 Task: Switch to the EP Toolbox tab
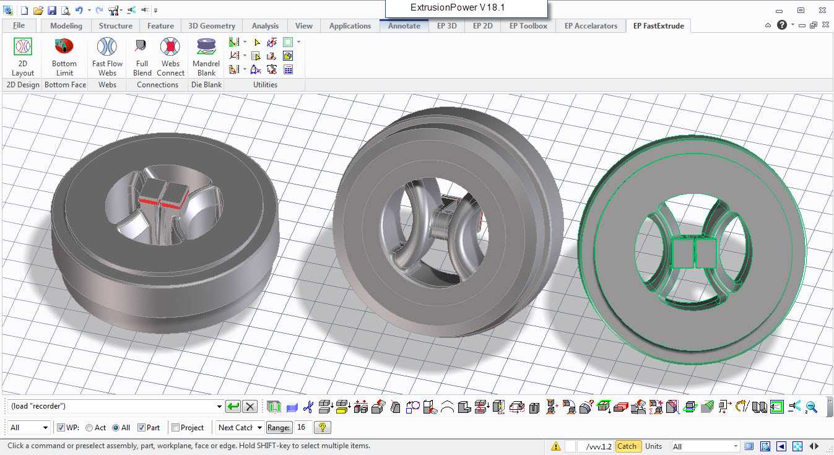click(x=528, y=25)
